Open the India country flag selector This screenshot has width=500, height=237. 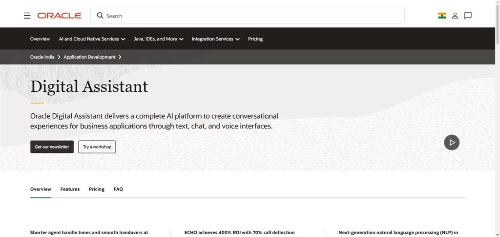[442, 16]
